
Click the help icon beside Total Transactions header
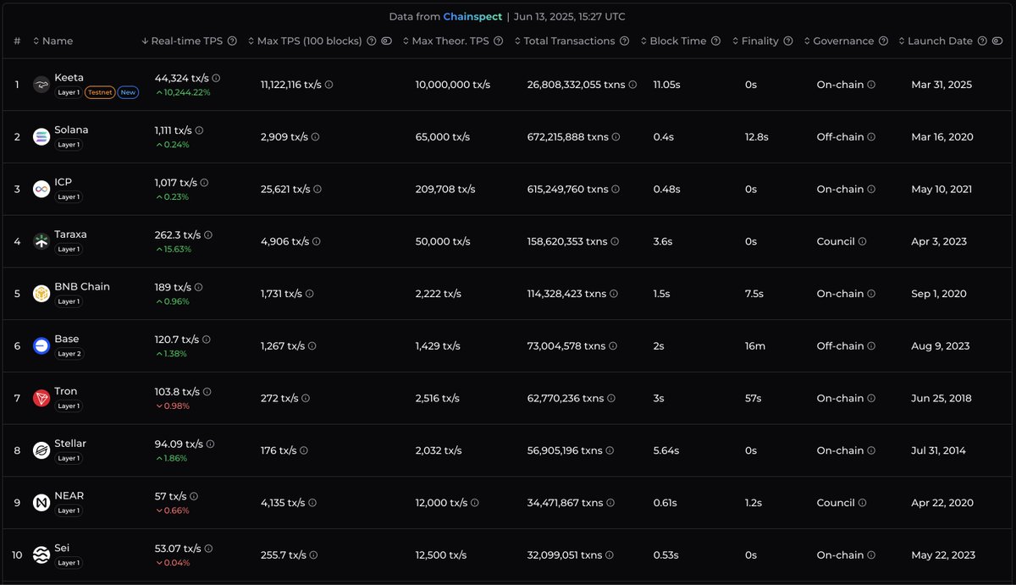624,41
